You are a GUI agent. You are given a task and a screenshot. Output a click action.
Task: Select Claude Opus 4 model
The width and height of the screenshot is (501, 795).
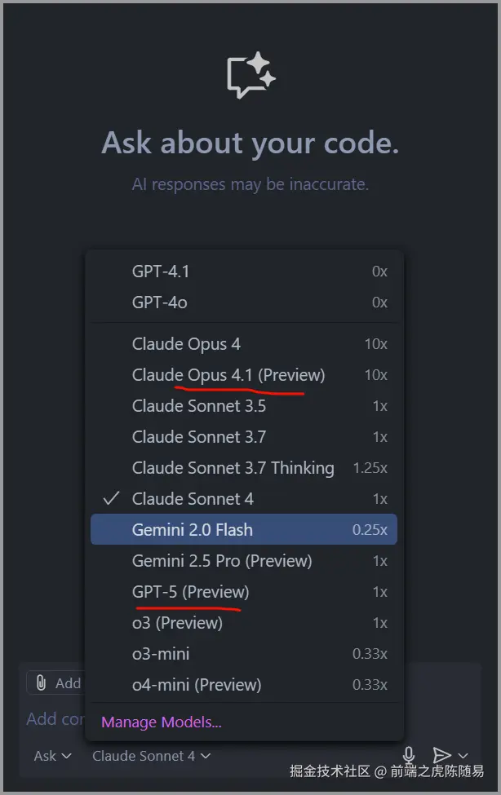click(x=186, y=343)
